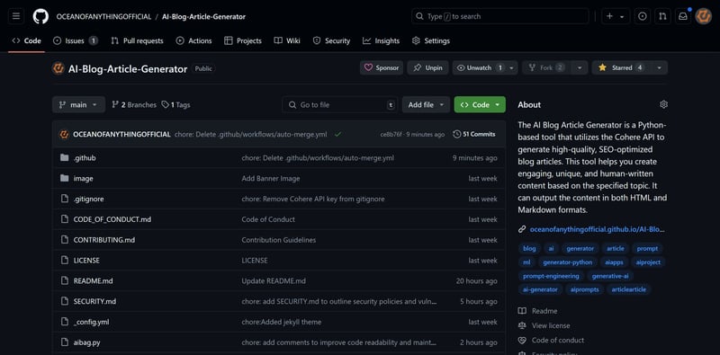This screenshot has height=355, width=720.
Task: Switch to the Code tab
Action: 27,40
